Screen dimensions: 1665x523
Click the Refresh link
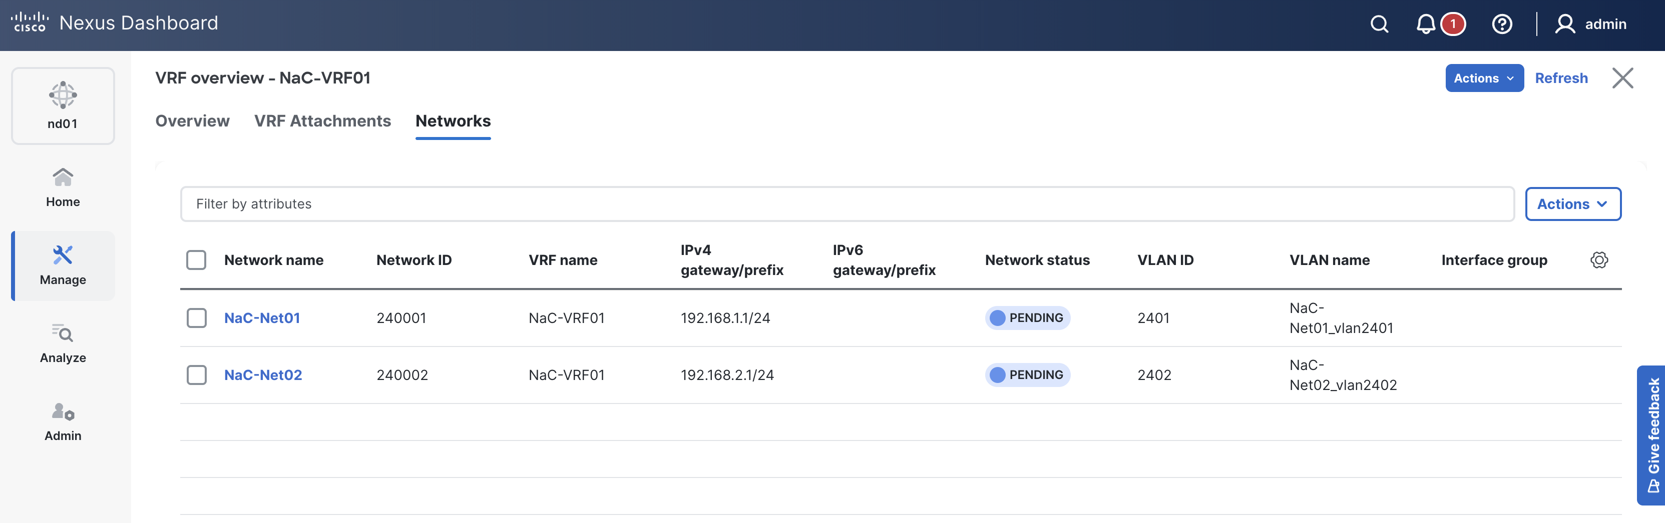[x=1560, y=78]
